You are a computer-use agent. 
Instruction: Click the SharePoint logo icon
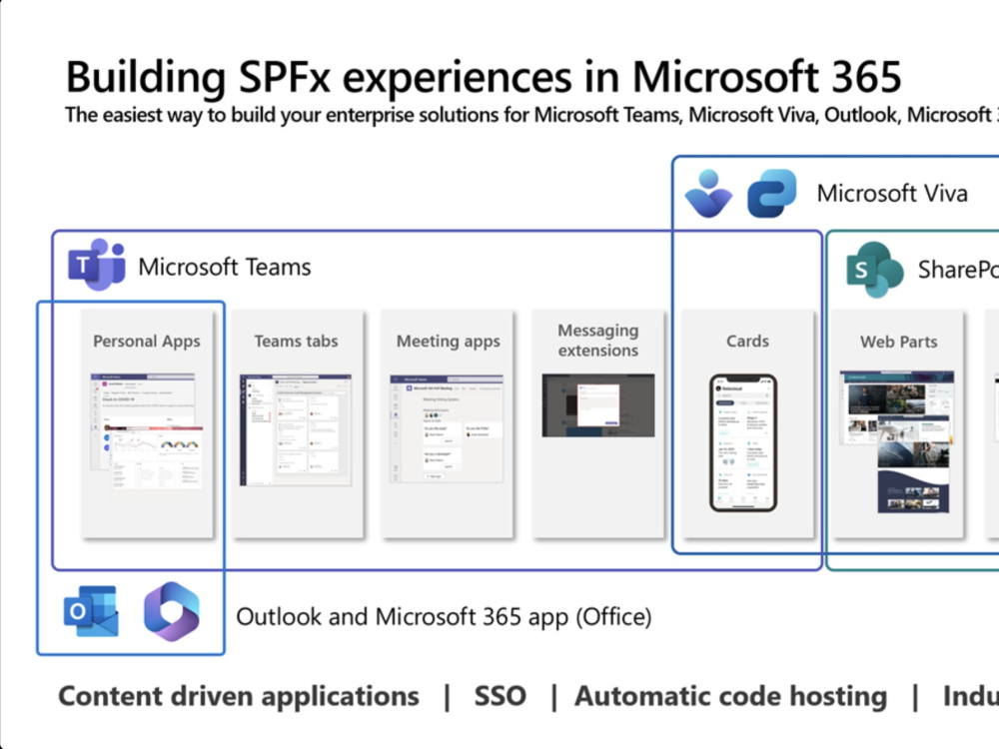[x=875, y=270]
